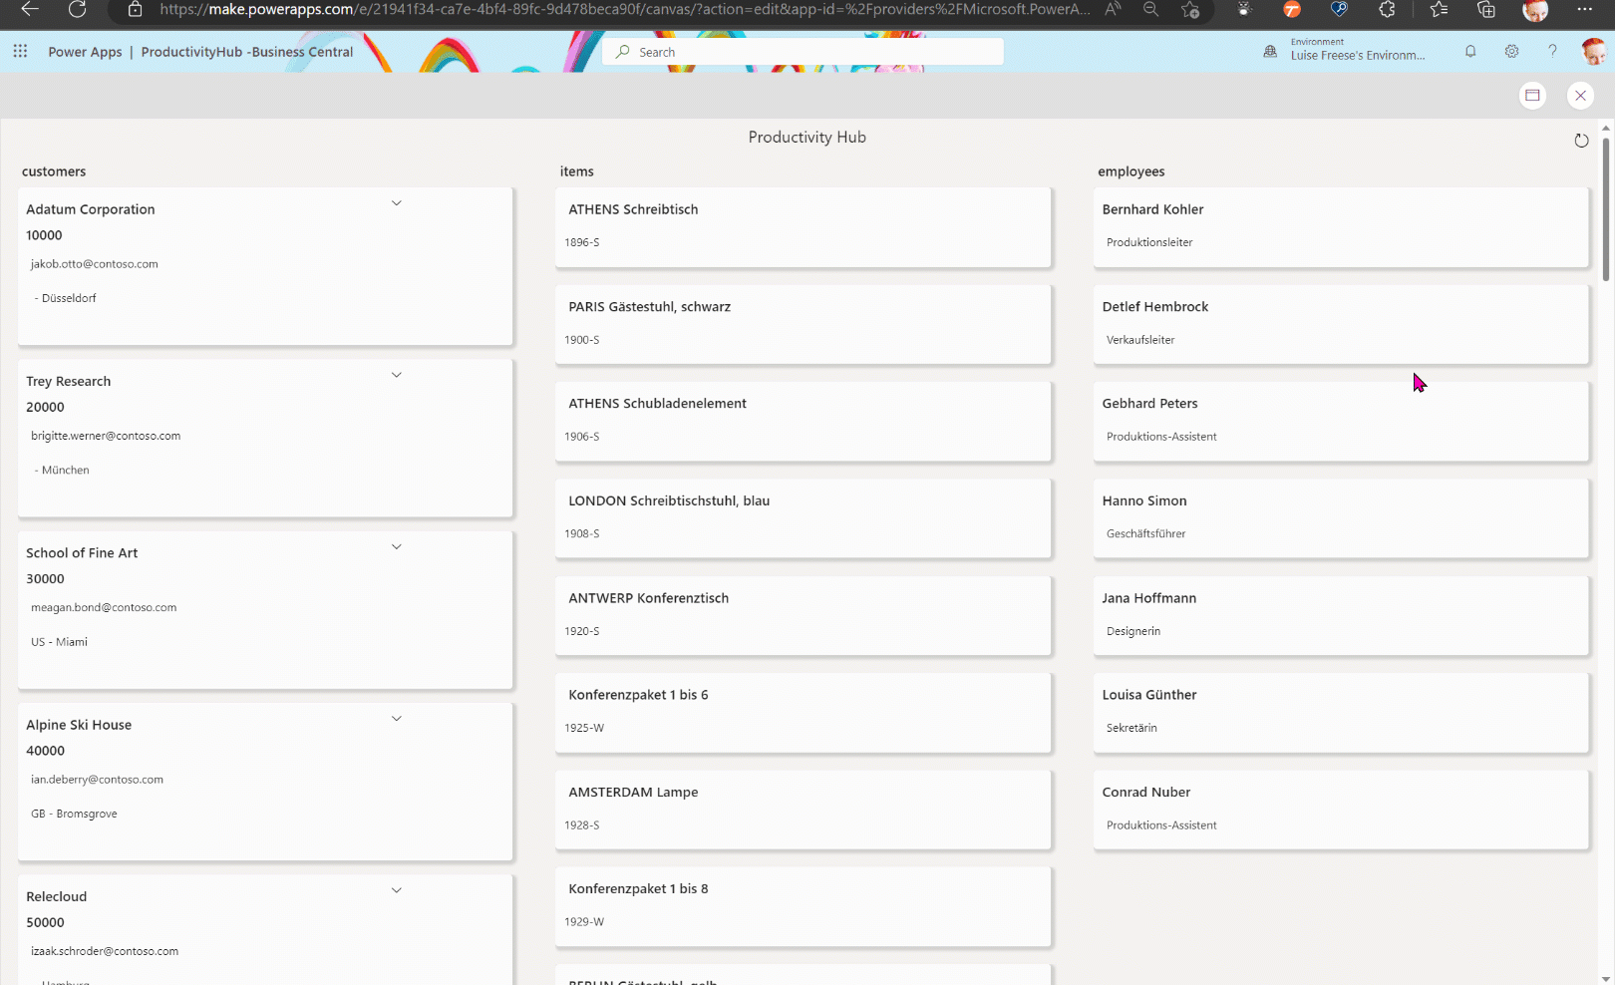The image size is (1615, 985).
Task: Close the app preview with the X
Action: [1580, 95]
